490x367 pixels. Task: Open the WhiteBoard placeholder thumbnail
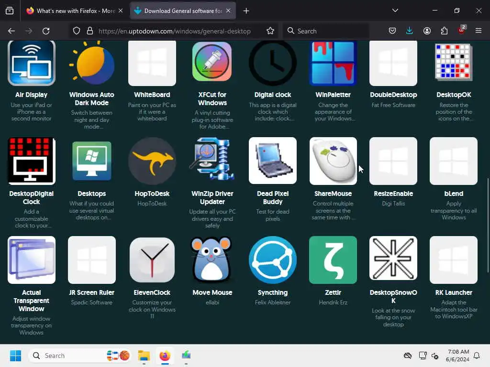152,63
